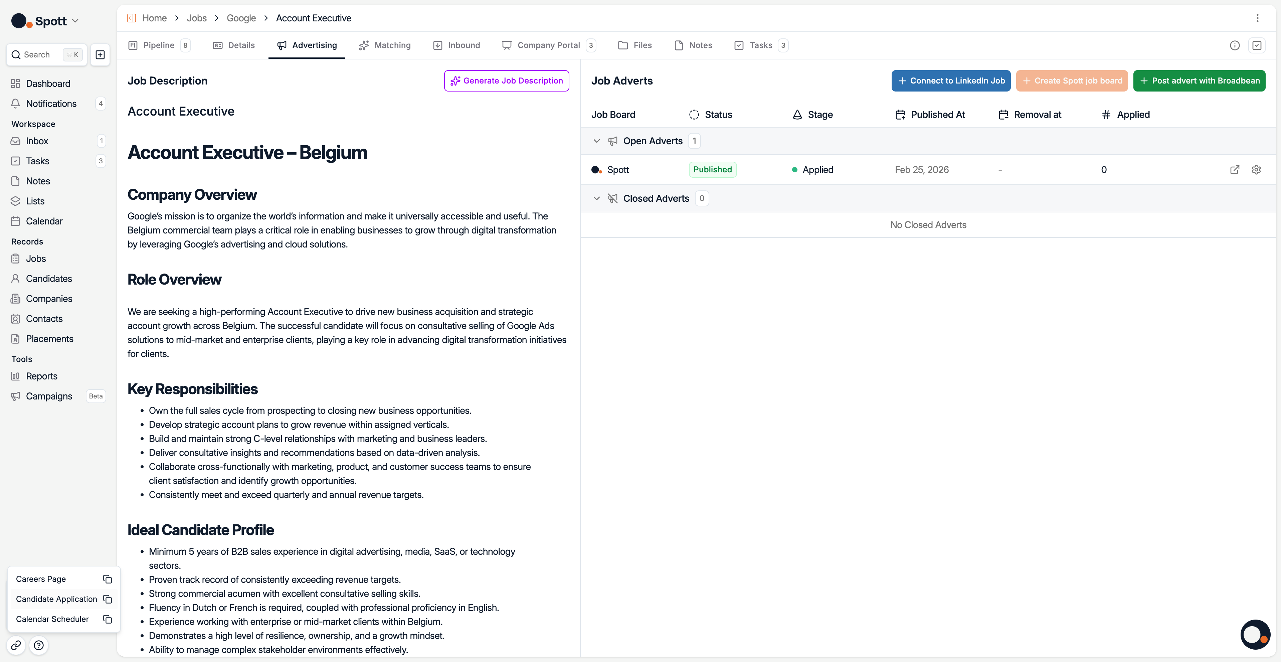
Task: Click the Candidate Application label
Action: coord(56,599)
